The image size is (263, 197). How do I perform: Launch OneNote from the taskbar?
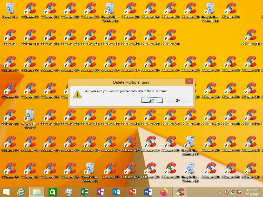(100, 192)
